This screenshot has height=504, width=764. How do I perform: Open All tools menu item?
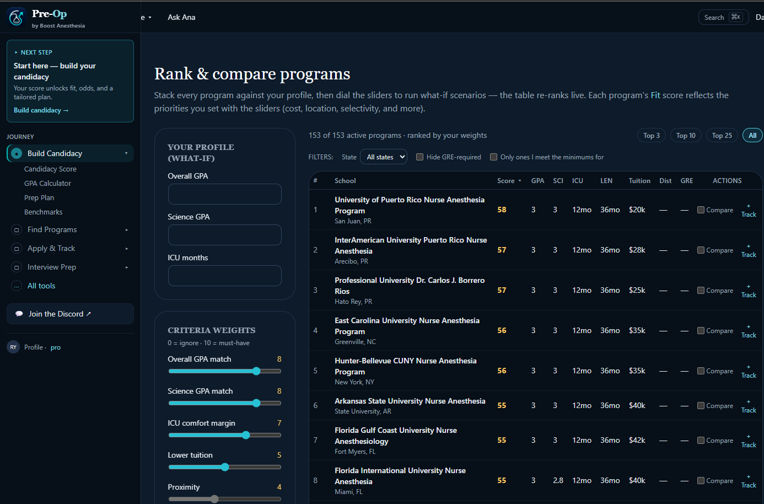[41, 286]
